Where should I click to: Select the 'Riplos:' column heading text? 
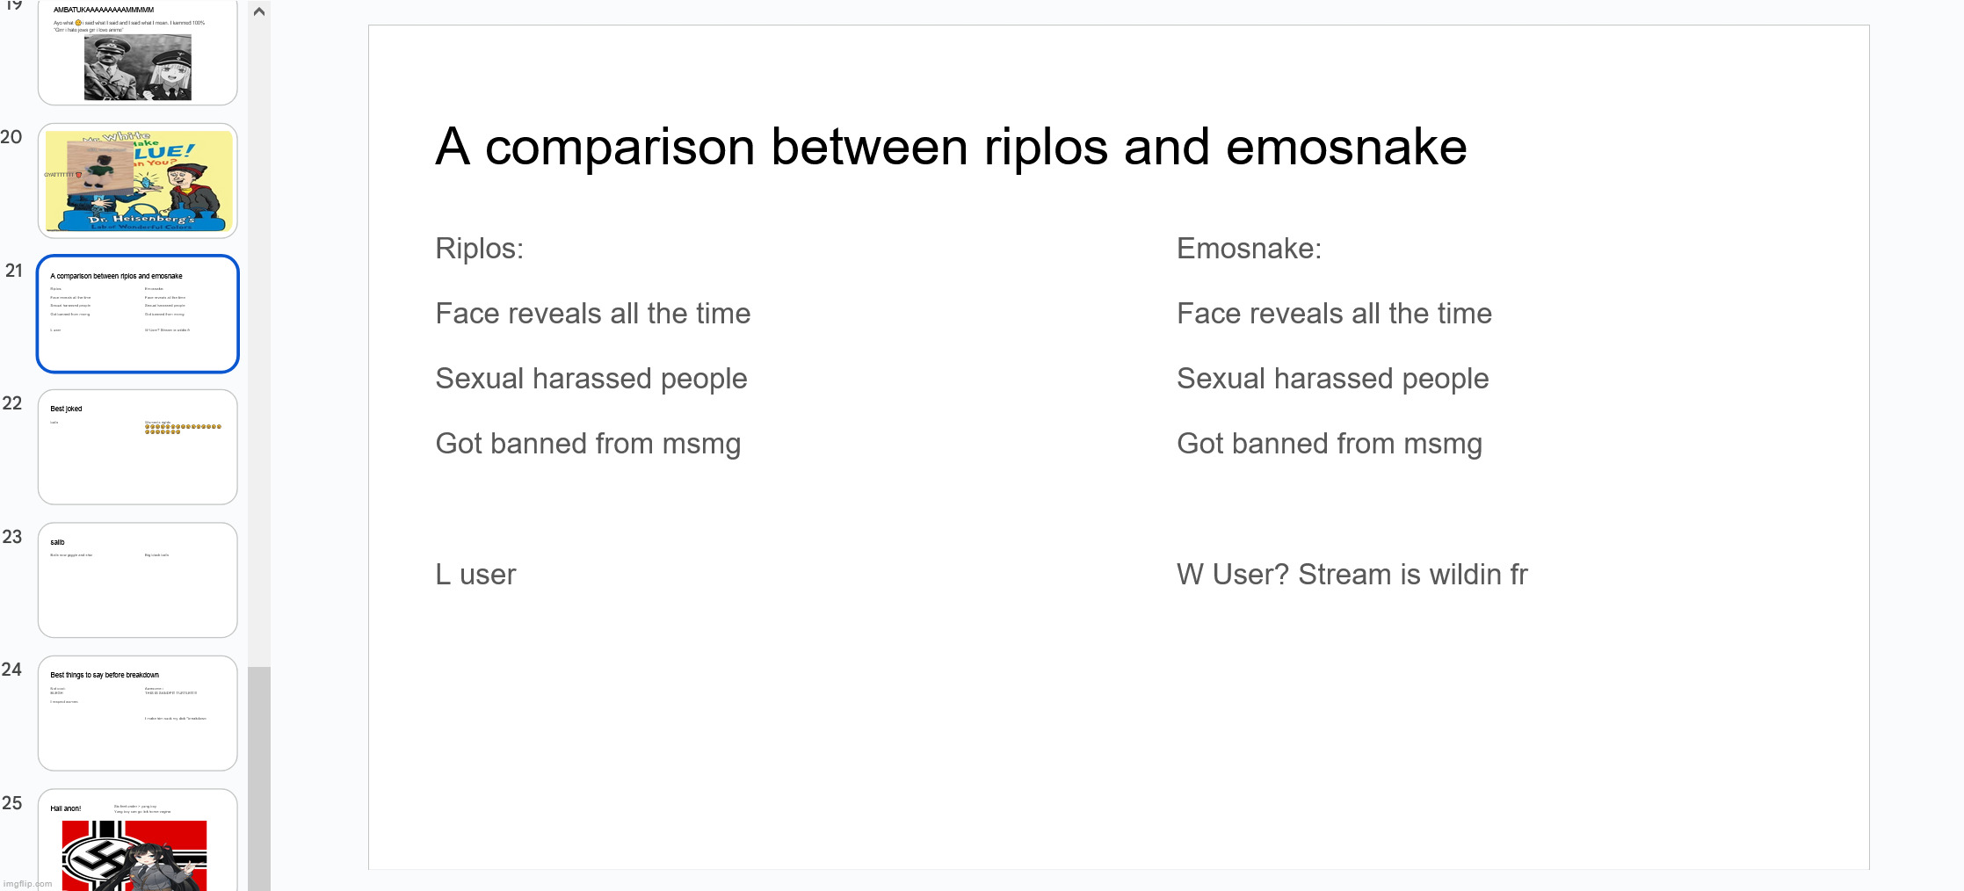click(479, 248)
